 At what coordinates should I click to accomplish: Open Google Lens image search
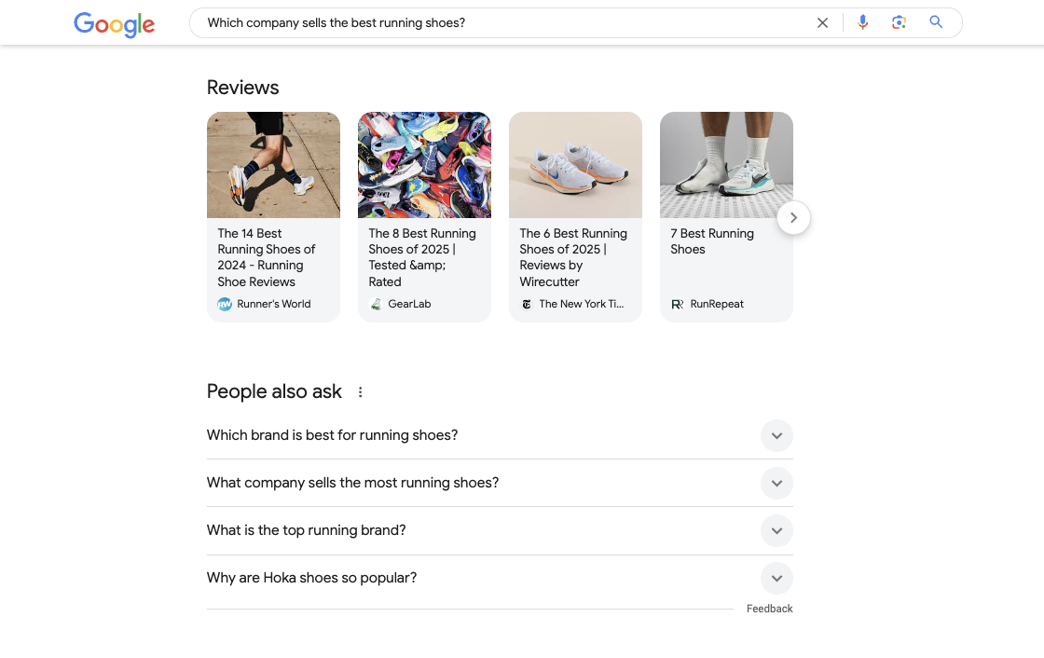(x=899, y=21)
